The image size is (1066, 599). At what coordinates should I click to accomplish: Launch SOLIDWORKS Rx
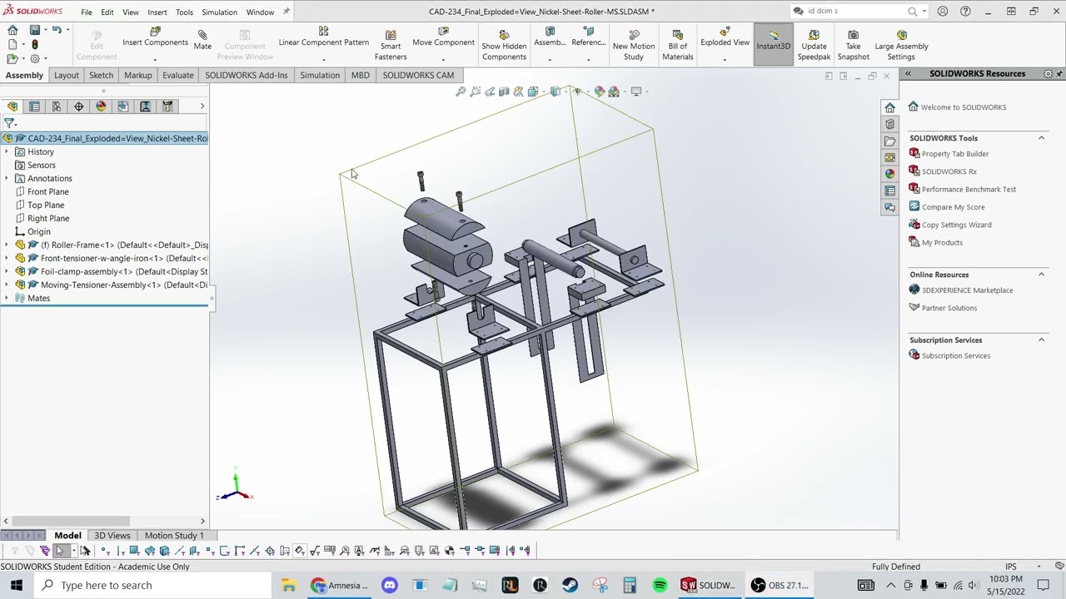pos(949,171)
